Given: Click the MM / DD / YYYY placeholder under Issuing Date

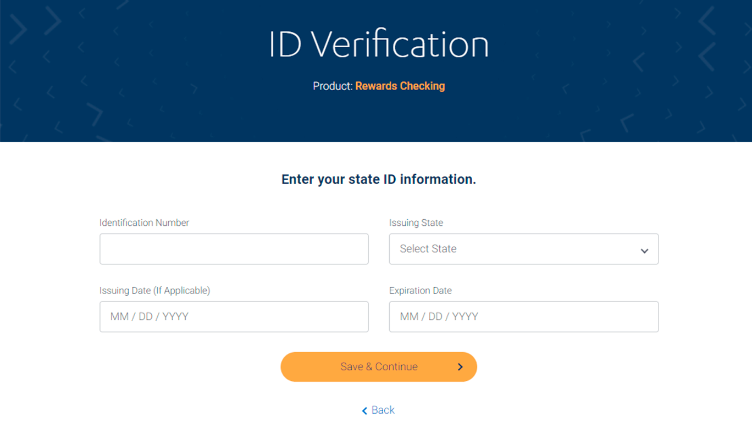Looking at the screenshot, I should [x=149, y=316].
